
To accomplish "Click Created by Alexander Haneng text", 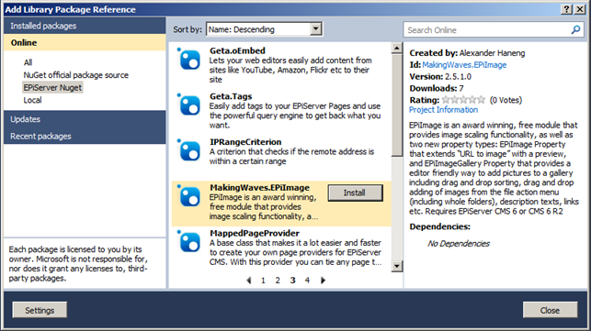I will [x=467, y=53].
